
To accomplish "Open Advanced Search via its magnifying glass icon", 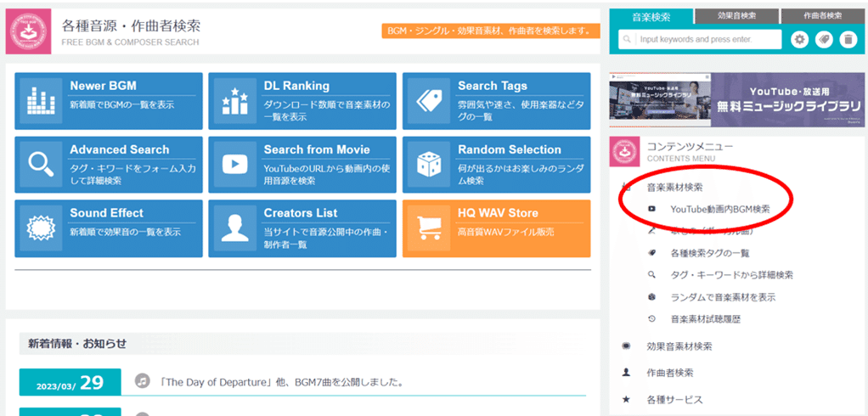I will [41, 165].
